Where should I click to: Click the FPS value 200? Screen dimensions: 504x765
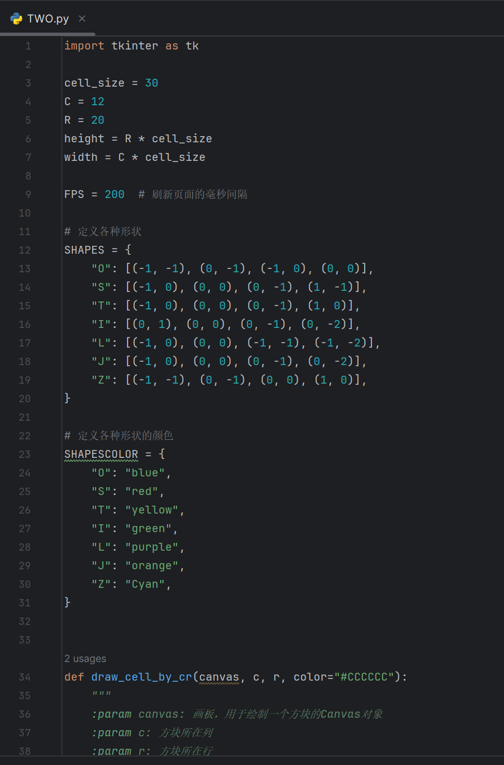point(115,194)
